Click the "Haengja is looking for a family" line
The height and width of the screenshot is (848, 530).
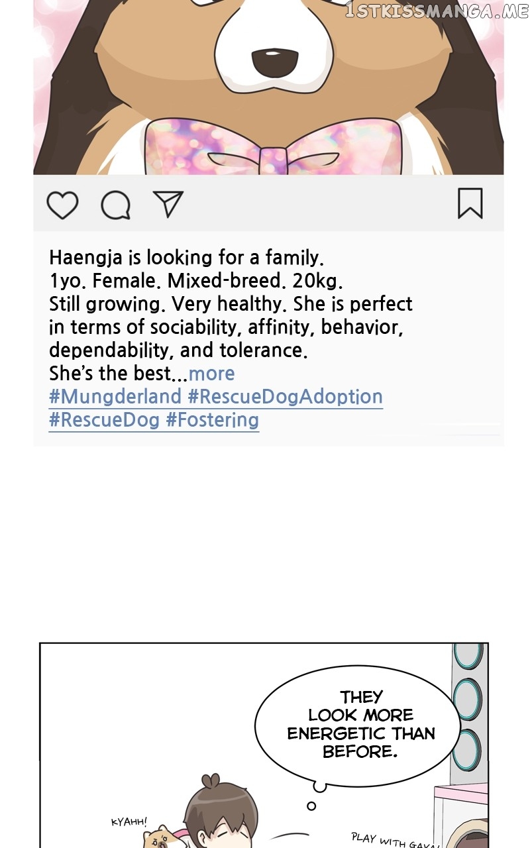coord(186,257)
